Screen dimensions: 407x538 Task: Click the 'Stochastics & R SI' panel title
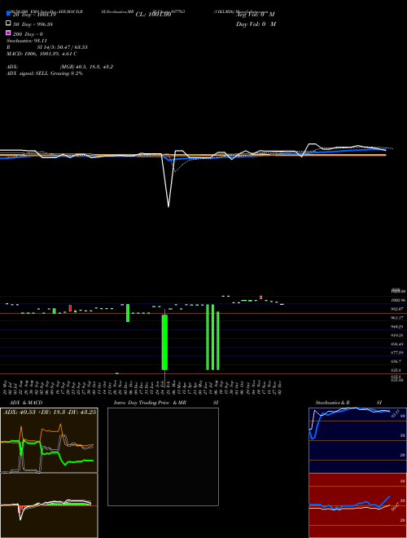click(348, 403)
